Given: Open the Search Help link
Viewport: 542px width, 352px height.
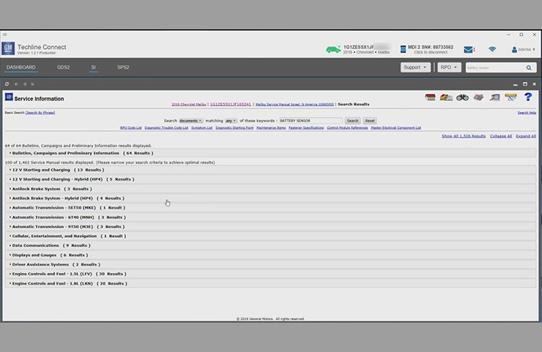Looking at the screenshot, I should pyautogui.click(x=527, y=113).
